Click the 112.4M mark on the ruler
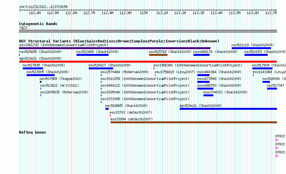The height and width of the screenshot is (174, 286). [35, 13]
